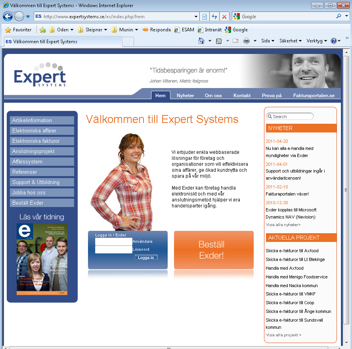Image resolution: width=352 pixels, height=349 pixels.
Task: Open the Sida menu
Action: [268, 41]
